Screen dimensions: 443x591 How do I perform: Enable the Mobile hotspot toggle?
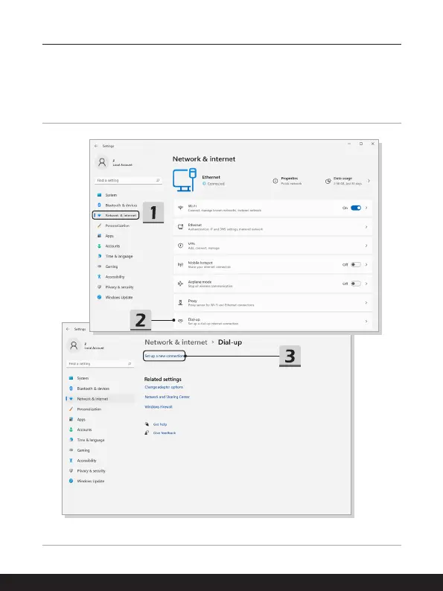coord(356,264)
